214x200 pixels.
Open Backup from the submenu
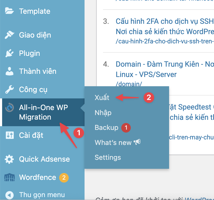[x=106, y=128]
